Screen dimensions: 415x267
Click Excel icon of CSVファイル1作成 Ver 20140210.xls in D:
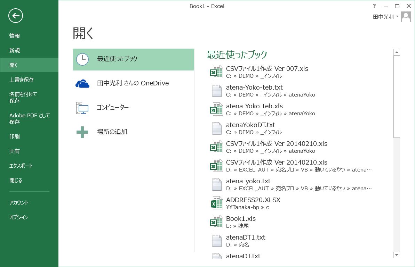tap(216, 165)
